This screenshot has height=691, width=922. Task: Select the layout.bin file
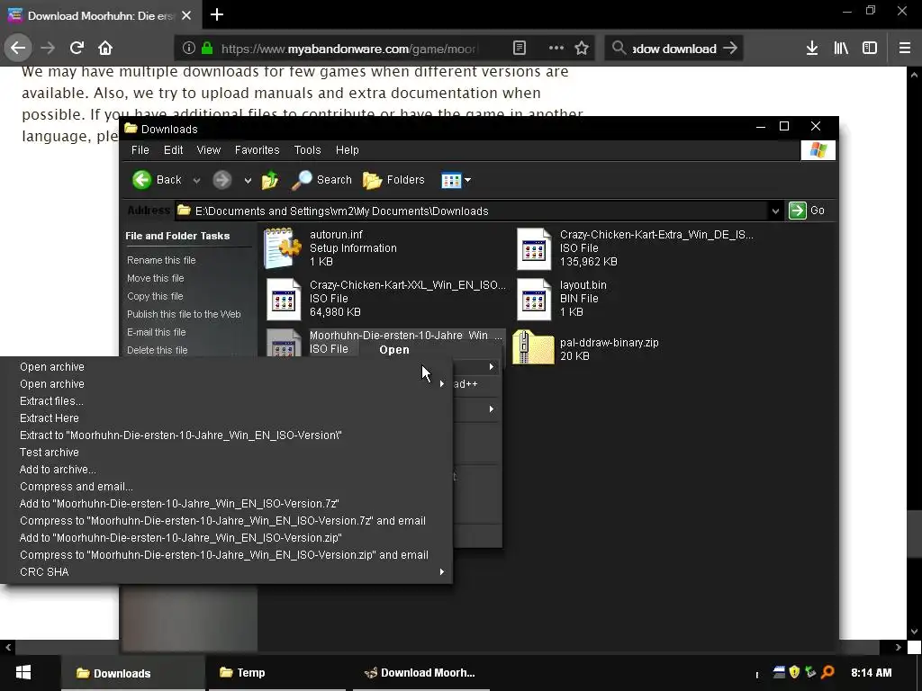562,299
